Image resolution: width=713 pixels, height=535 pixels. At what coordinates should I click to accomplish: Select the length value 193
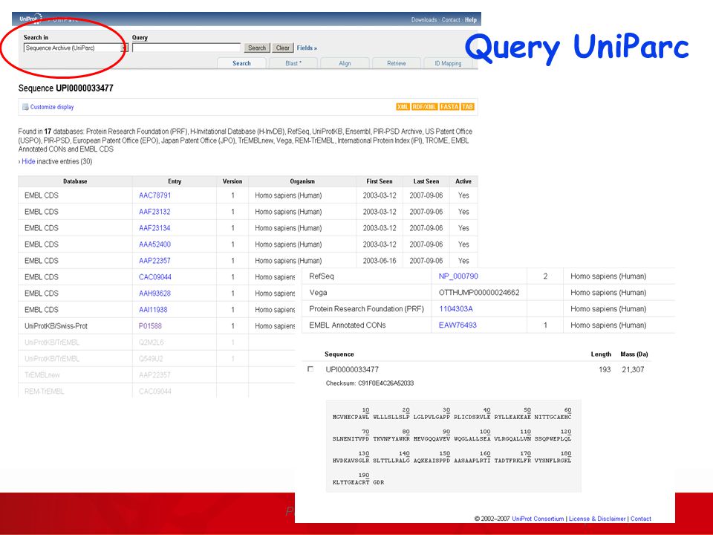coord(605,369)
